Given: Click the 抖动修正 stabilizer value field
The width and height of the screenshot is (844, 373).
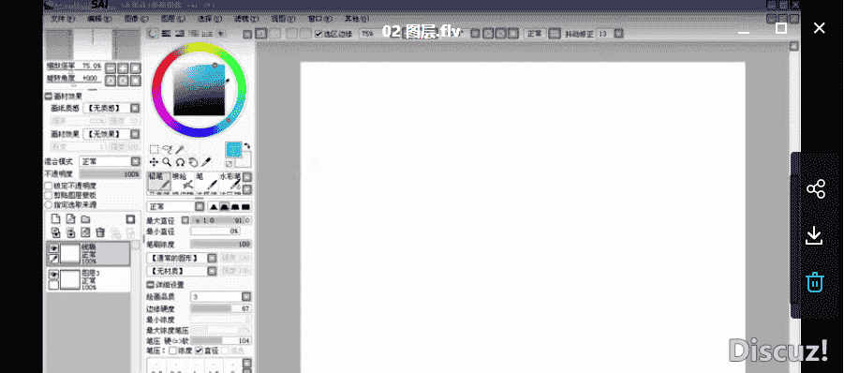Looking at the screenshot, I should tap(604, 34).
